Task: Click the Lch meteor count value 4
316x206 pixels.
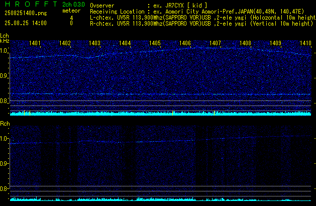Action: [71, 18]
